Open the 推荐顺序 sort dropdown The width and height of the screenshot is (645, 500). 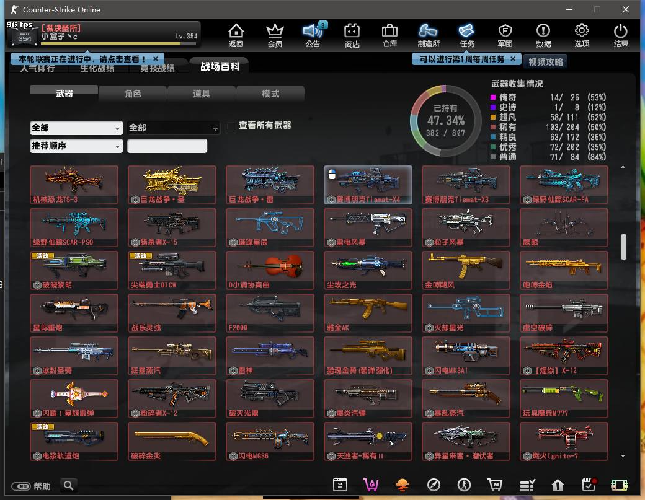76,146
